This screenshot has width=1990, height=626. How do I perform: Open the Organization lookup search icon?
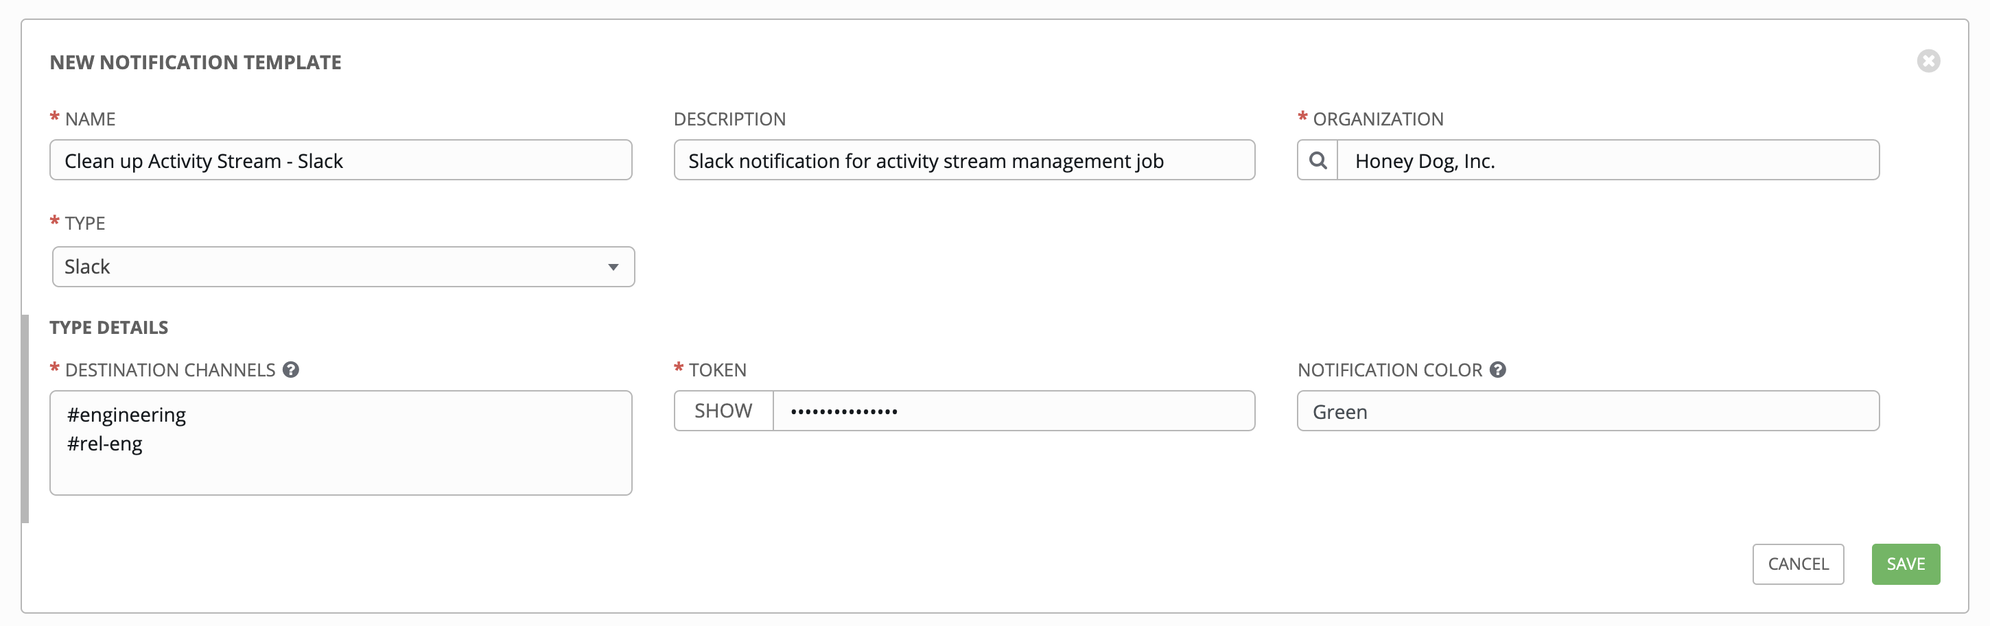[1318, 160]
